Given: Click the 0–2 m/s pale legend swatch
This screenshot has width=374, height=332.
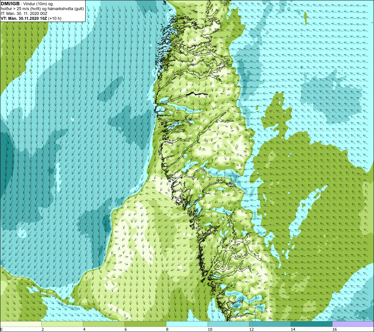Looking at the screenshot, I should click(x=21, y=324).
